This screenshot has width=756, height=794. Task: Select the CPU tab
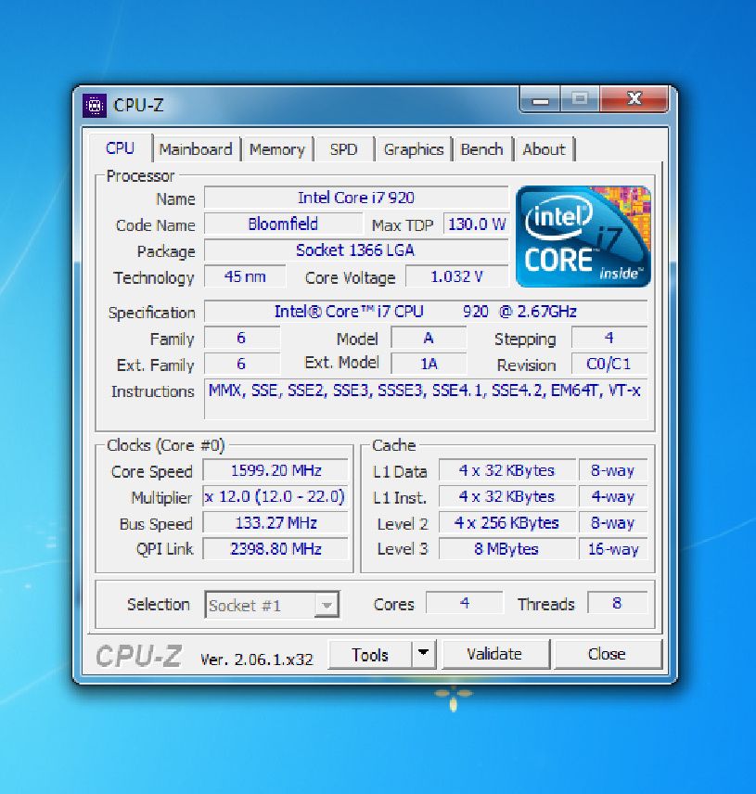120,148
